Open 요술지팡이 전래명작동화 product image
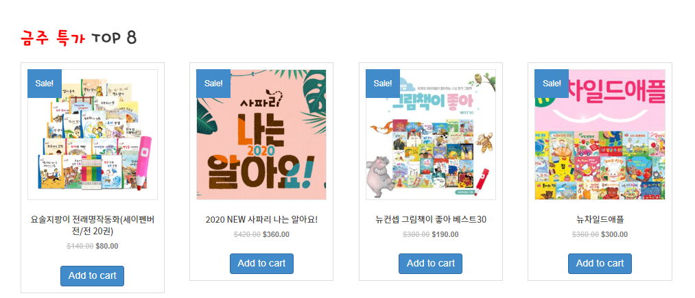 93,134
